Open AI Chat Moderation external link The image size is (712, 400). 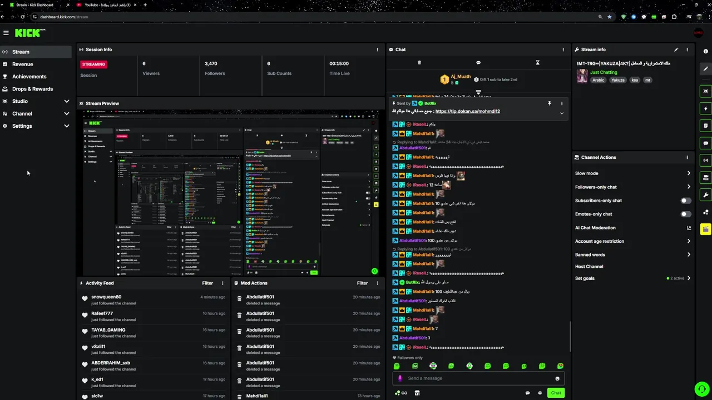[x=689, y=228]
